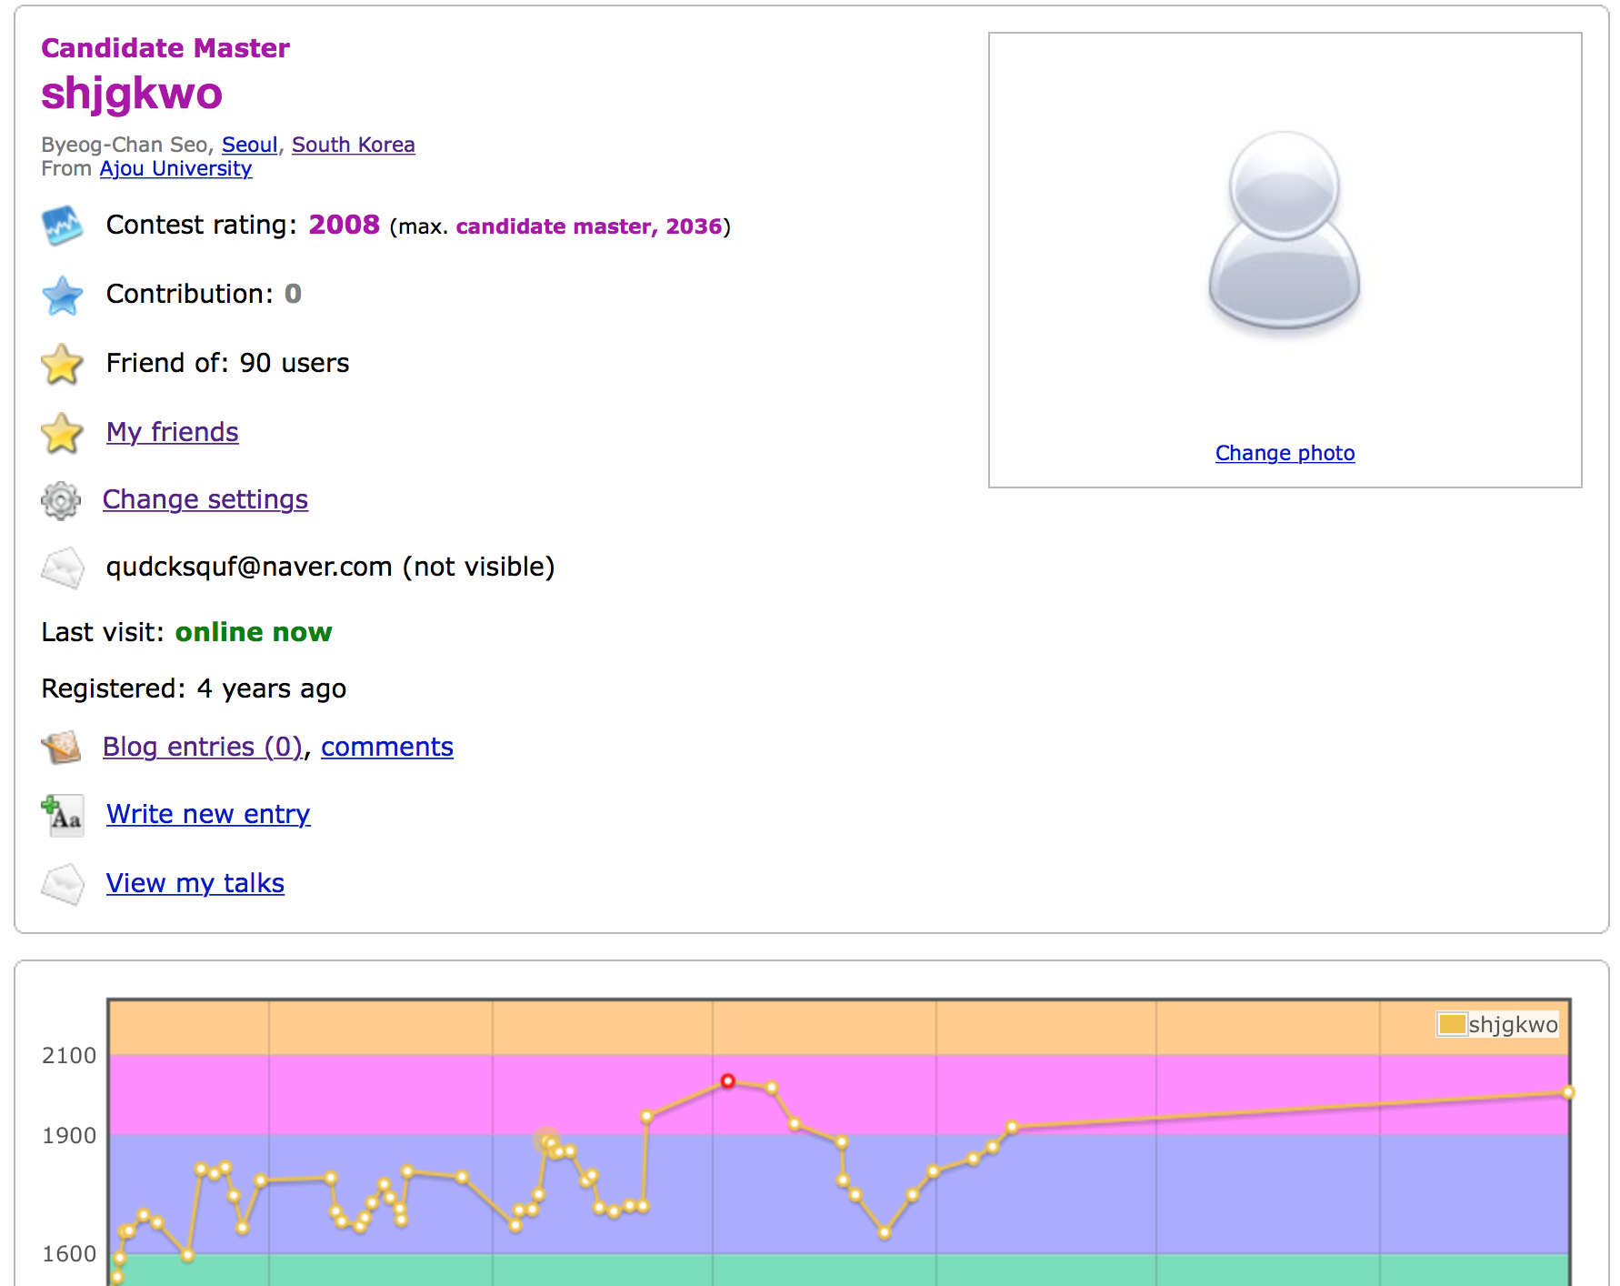Click the shjgkwo legend label in the chart
This screenshot has width=1620, height=1286.
[1513, 1025]
